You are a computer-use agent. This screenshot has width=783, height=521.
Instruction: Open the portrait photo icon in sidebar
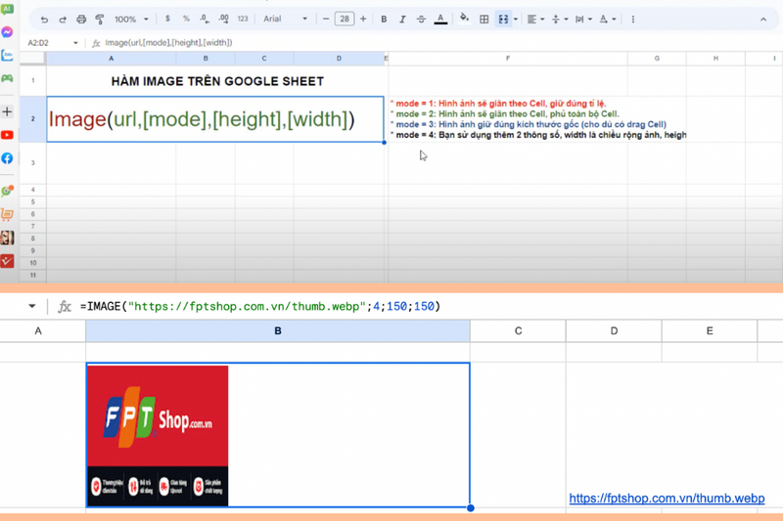(7, 238)
